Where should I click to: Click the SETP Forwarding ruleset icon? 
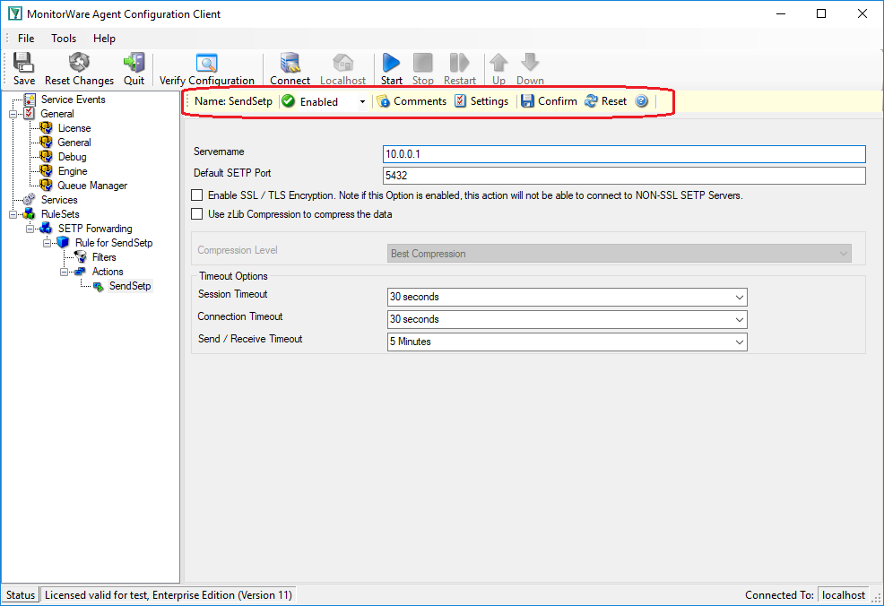coord(47,229)
